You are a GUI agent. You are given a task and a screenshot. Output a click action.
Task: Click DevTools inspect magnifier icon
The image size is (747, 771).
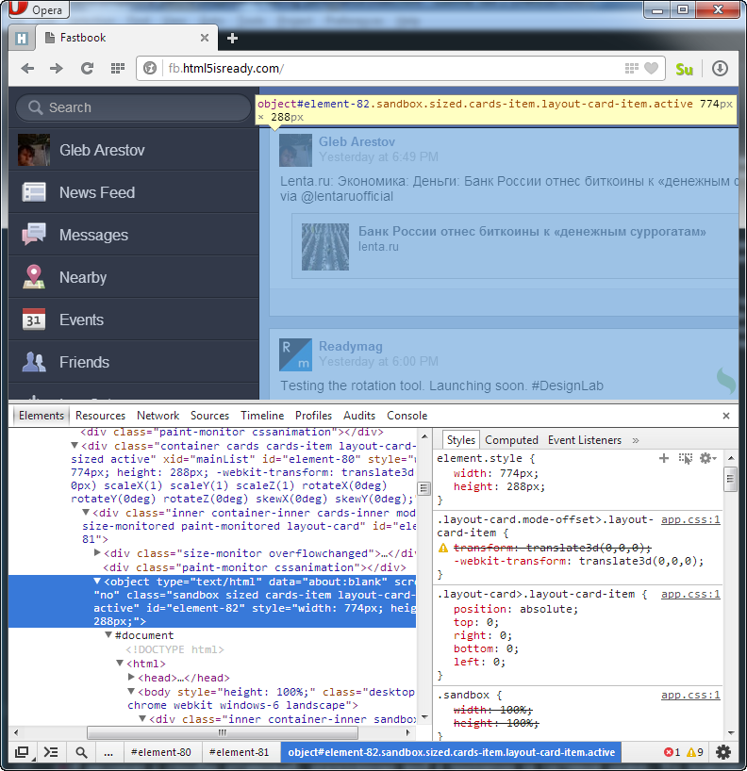point(81,752)
